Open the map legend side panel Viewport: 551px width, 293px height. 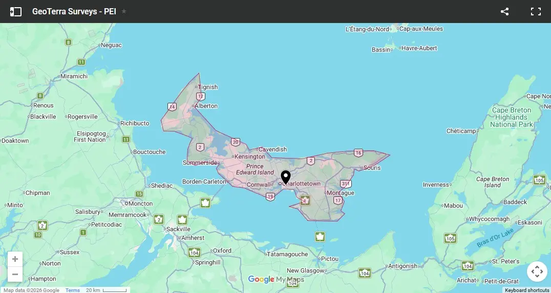(x=16, y=11)
